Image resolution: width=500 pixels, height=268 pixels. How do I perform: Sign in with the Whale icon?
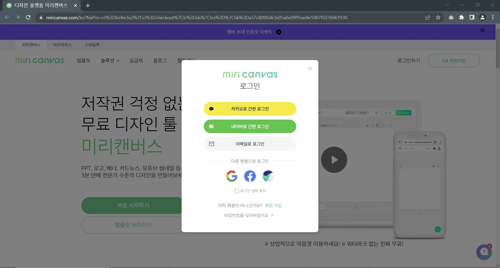pyautogui.click(x=268, y=176)
